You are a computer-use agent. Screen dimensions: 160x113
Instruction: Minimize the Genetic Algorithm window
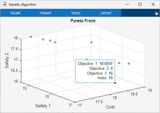pos(127,4)
